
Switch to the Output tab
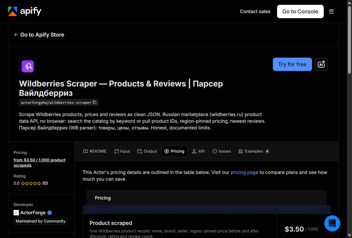[x=147, y=151]
